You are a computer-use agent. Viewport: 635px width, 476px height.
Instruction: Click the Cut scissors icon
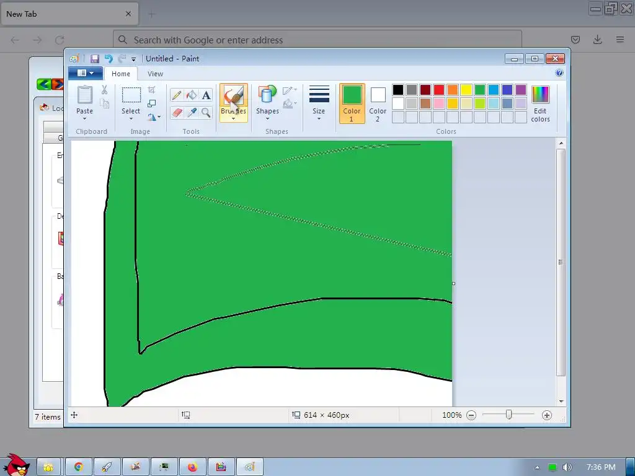pyautogui.click(x=104, y=90)
